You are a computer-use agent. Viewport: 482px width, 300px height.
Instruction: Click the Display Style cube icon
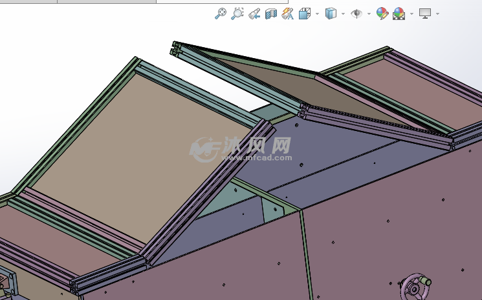tap(331, 14)
